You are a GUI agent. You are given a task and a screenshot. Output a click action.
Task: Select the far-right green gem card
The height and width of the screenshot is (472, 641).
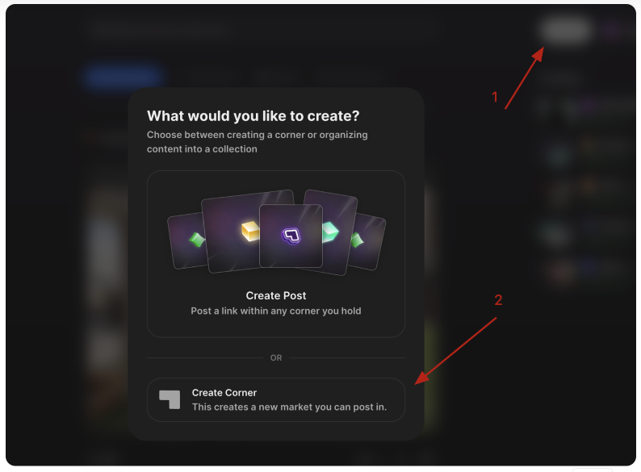pos(367,241)
